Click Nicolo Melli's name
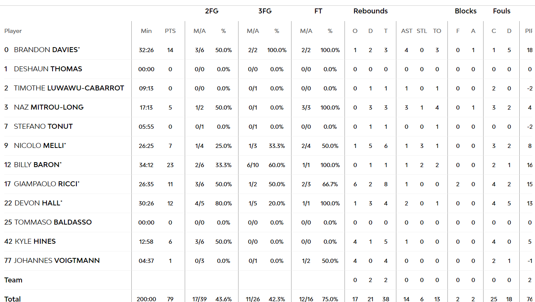The image size is (535, 302). click(40, 146)
